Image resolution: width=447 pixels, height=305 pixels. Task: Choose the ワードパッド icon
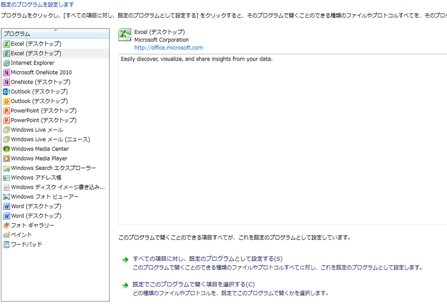pyautogui.click(x=6, y=245)
